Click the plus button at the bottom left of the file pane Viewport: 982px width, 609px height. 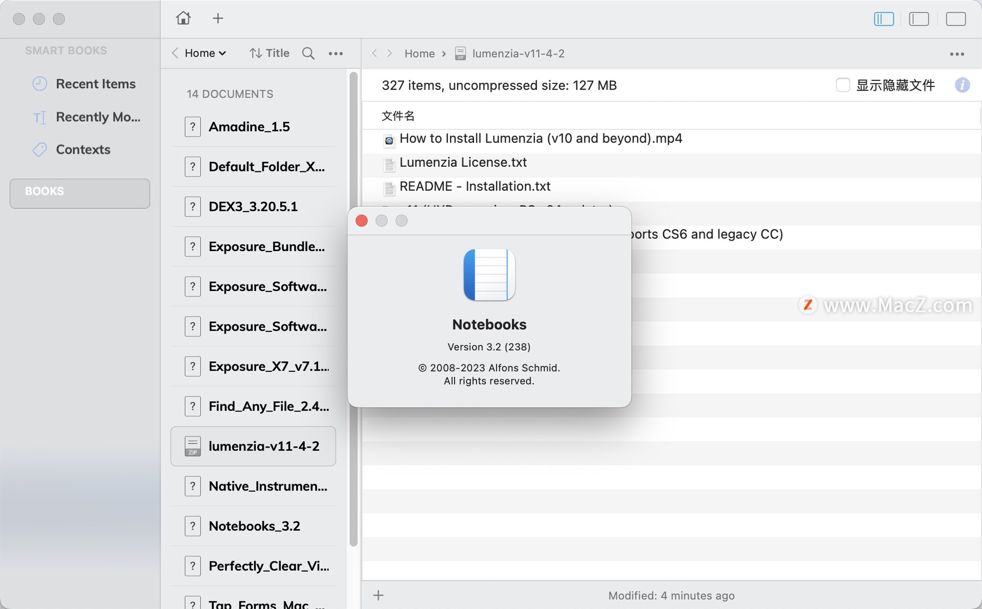[378, 595]
